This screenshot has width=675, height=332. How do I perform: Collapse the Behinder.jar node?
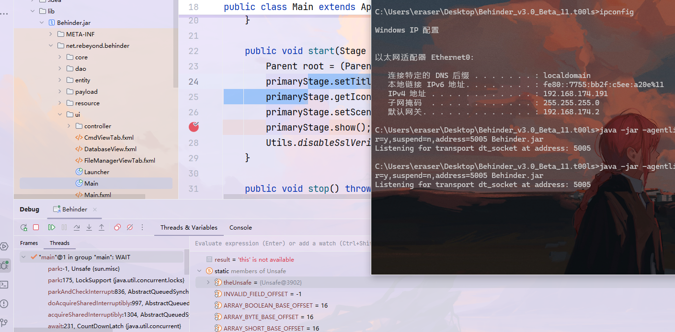(42, 22)
